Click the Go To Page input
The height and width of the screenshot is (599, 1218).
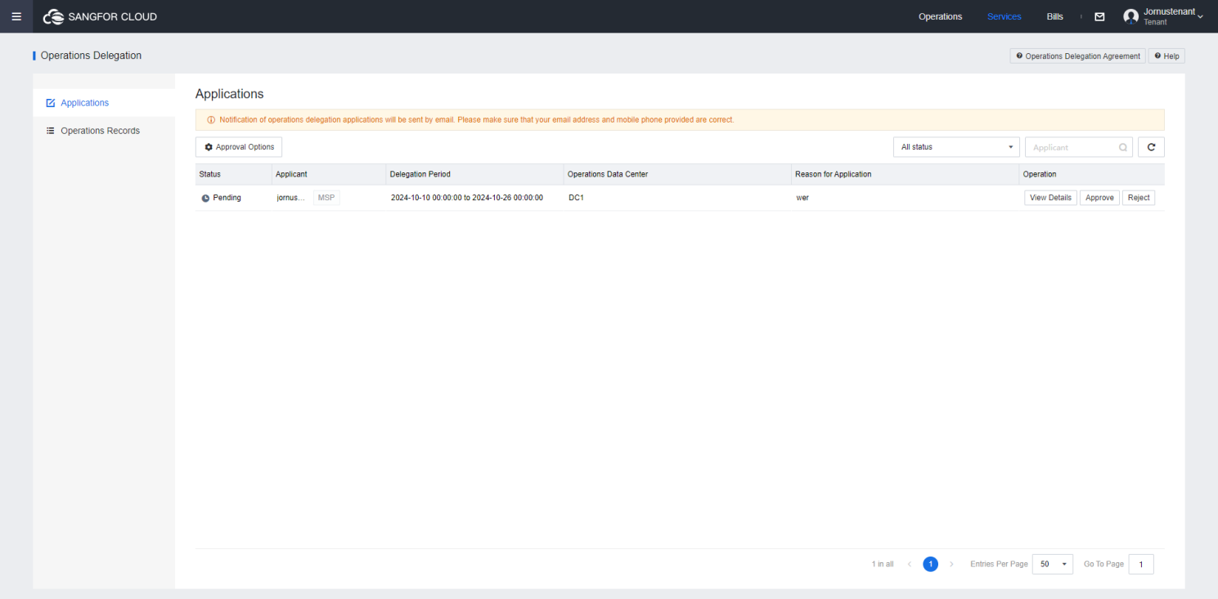click(1141, 565)
